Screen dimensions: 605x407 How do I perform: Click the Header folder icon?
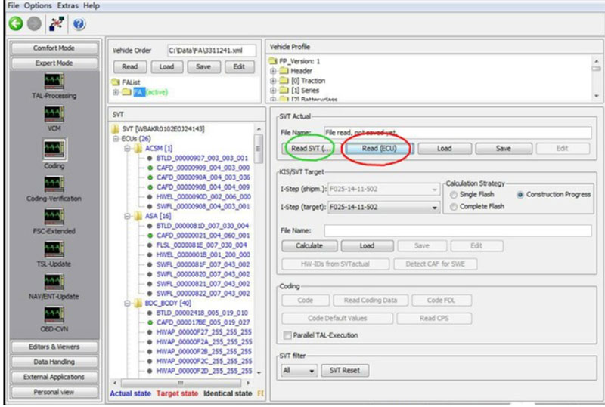point(284,70)
